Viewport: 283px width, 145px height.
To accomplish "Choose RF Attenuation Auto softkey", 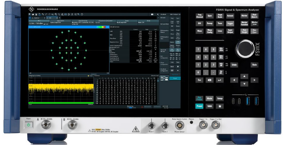I will pyautogui.click(x=164, y=39).
